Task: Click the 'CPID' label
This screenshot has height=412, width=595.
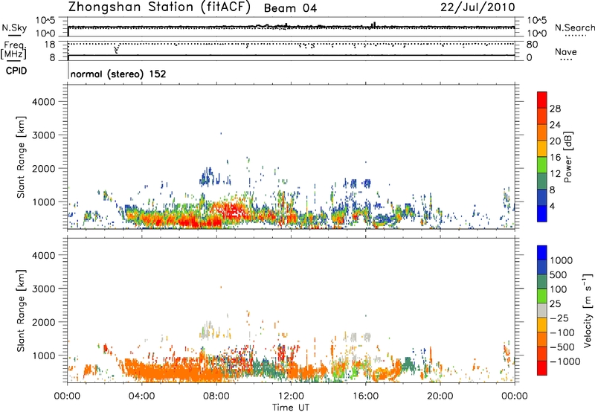Action: 16,71
